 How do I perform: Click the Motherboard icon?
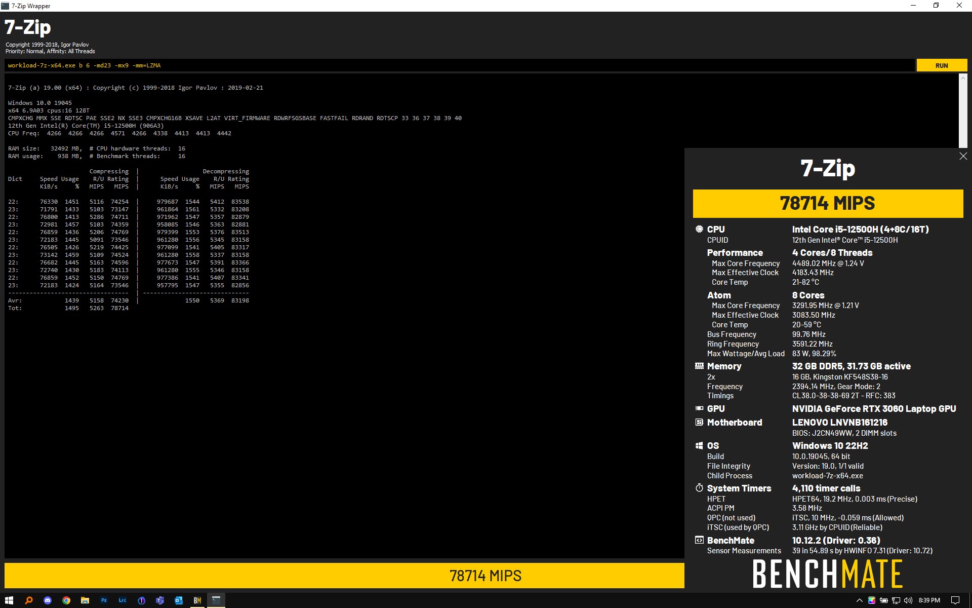699,422
